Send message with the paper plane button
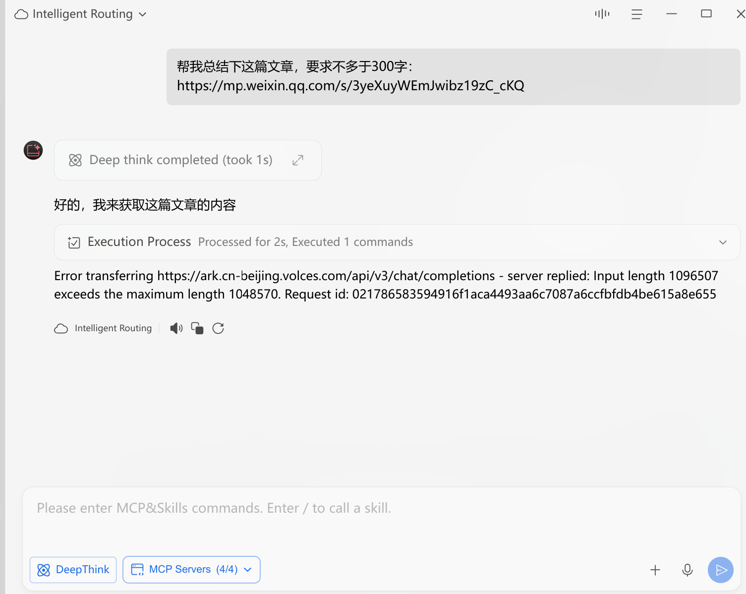Image resolution: width=746 pixels, height=594 pixels. click(x=721, y=570)
